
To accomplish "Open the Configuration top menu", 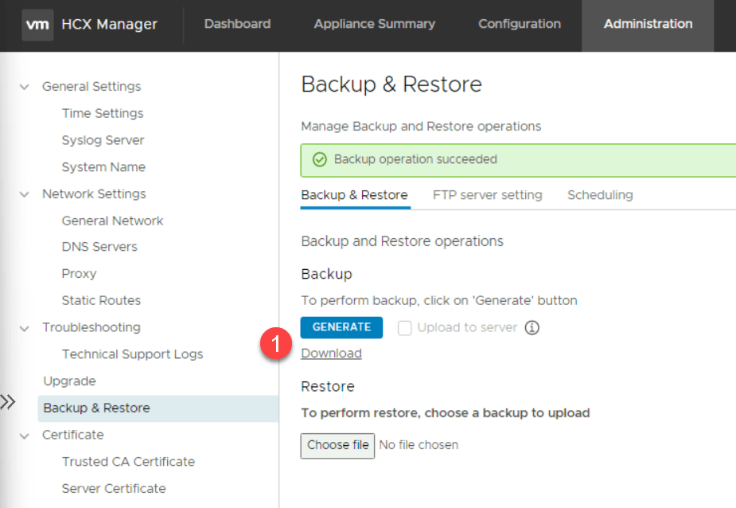I will coord(519,24).
